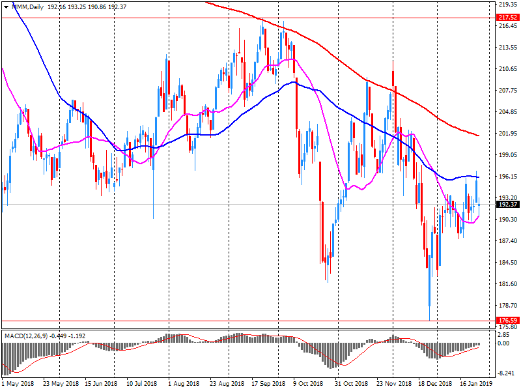Viewport: 521px width, 391px height.
Task: Click the 210.65 price scale value
Action: pyautogui.click(x=508, y=69)
